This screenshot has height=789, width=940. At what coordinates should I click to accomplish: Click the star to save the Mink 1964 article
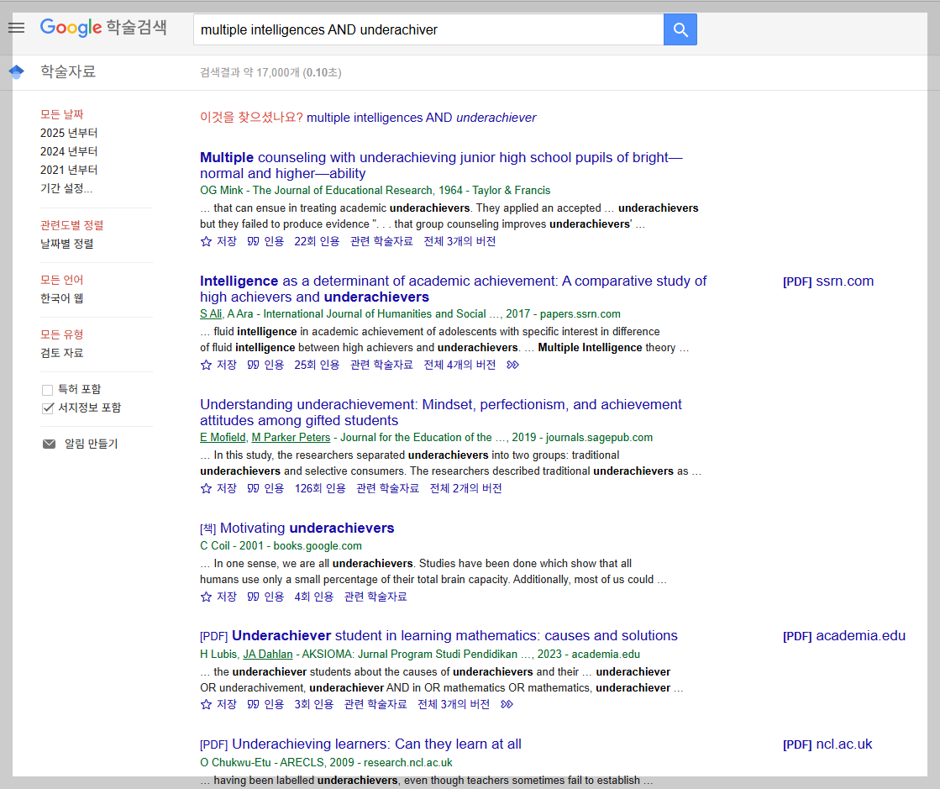(x=204, y=240)
